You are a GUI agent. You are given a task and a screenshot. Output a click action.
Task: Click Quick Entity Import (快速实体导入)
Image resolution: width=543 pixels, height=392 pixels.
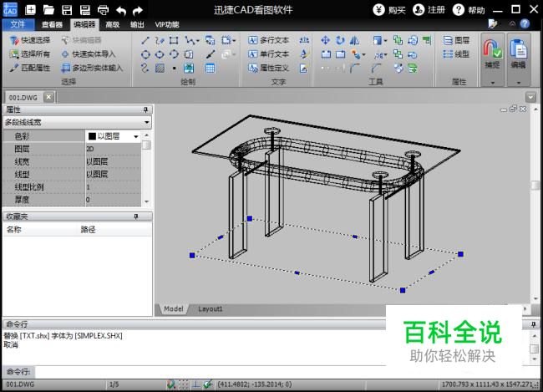point(88,54)
